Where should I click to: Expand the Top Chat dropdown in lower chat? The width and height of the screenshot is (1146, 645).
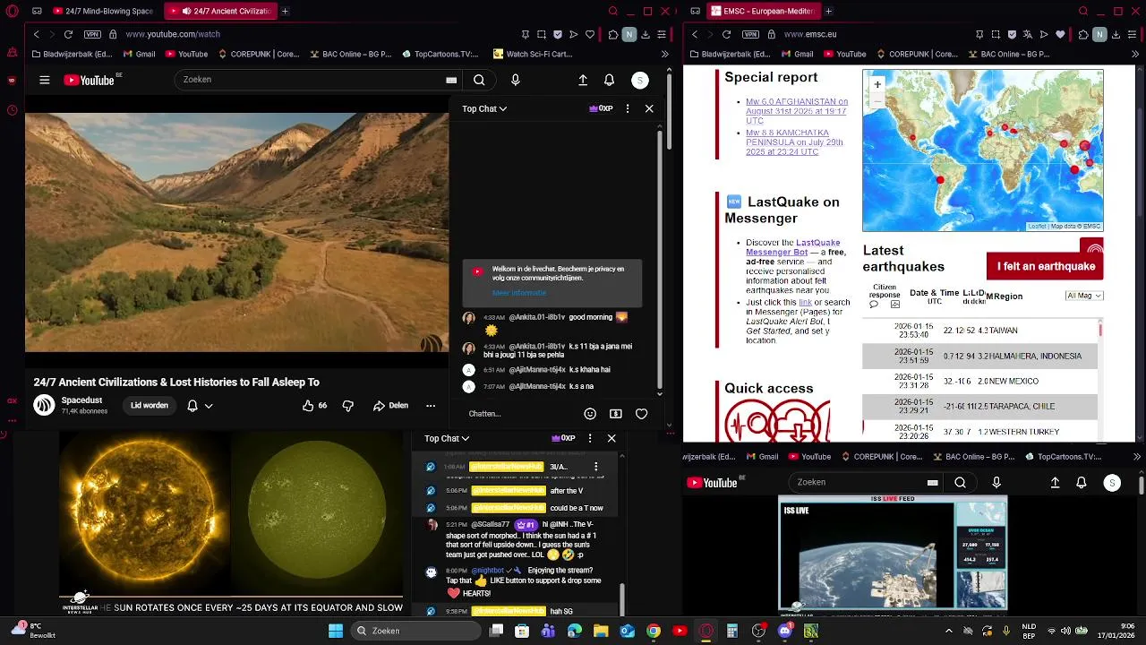(447, 438)
